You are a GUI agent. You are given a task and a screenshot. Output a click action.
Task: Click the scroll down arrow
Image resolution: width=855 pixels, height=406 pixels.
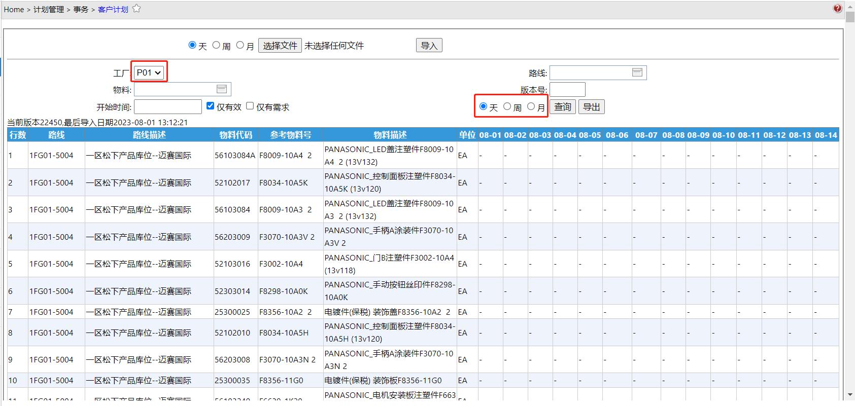[850, 394]
